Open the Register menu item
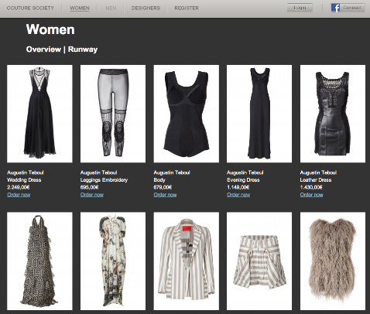This screenshot has height=314, width=370. [x=187, y=9]
